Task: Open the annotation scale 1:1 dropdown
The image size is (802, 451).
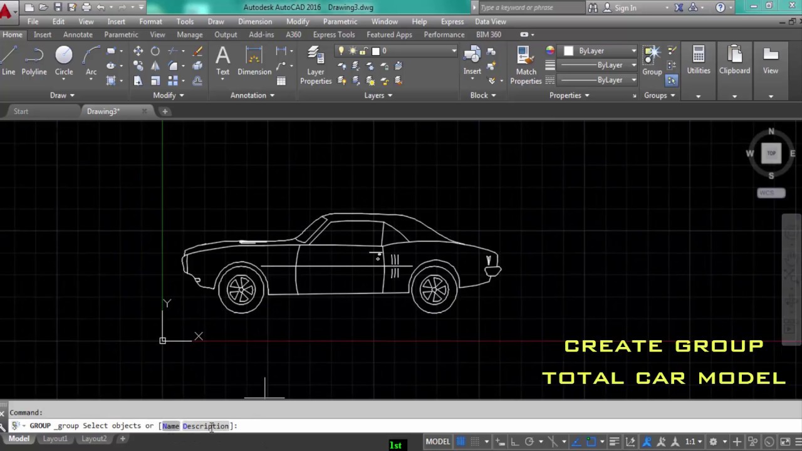Action: 692,442
